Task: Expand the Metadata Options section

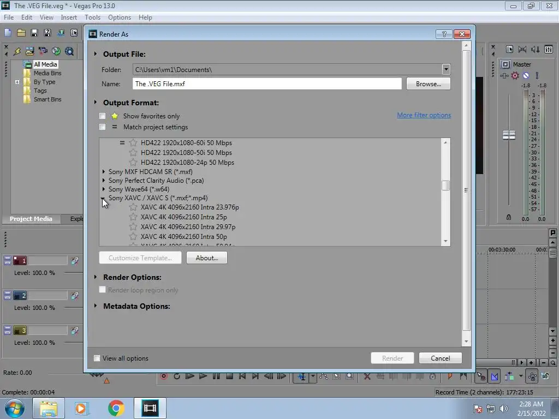Action: pyautogui.click(x=95, y=306)
